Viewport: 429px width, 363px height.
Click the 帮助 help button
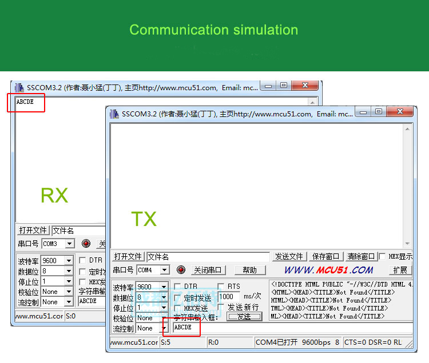pyautogui.click(x=249, y=270)
